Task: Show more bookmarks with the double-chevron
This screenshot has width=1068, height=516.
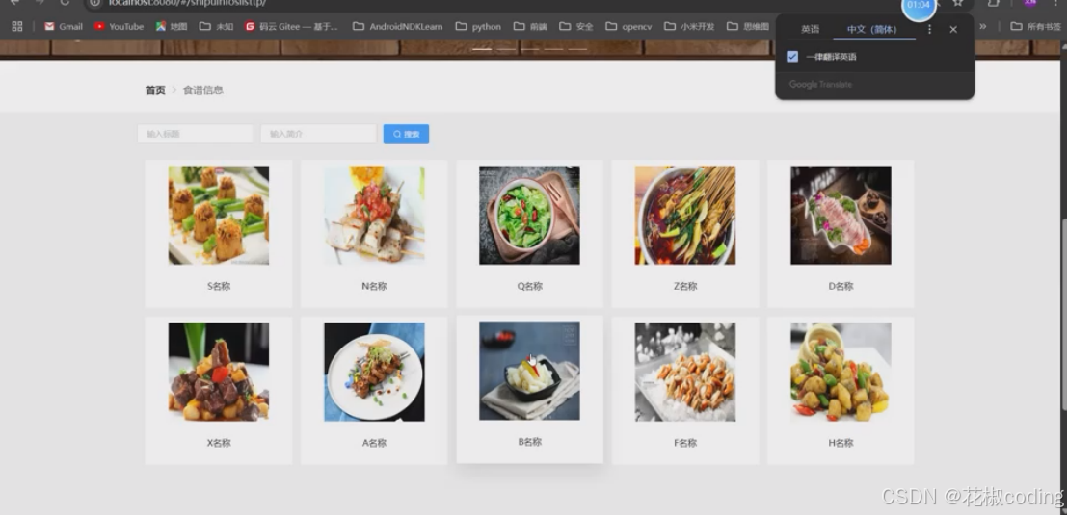Action: [983, 27]
